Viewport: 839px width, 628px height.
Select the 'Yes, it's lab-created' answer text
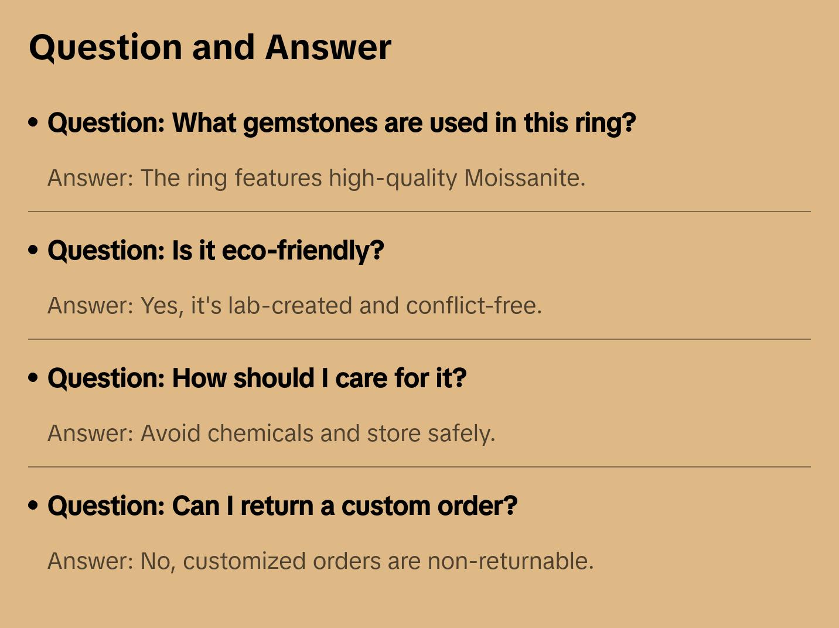(x=295, y=306)
